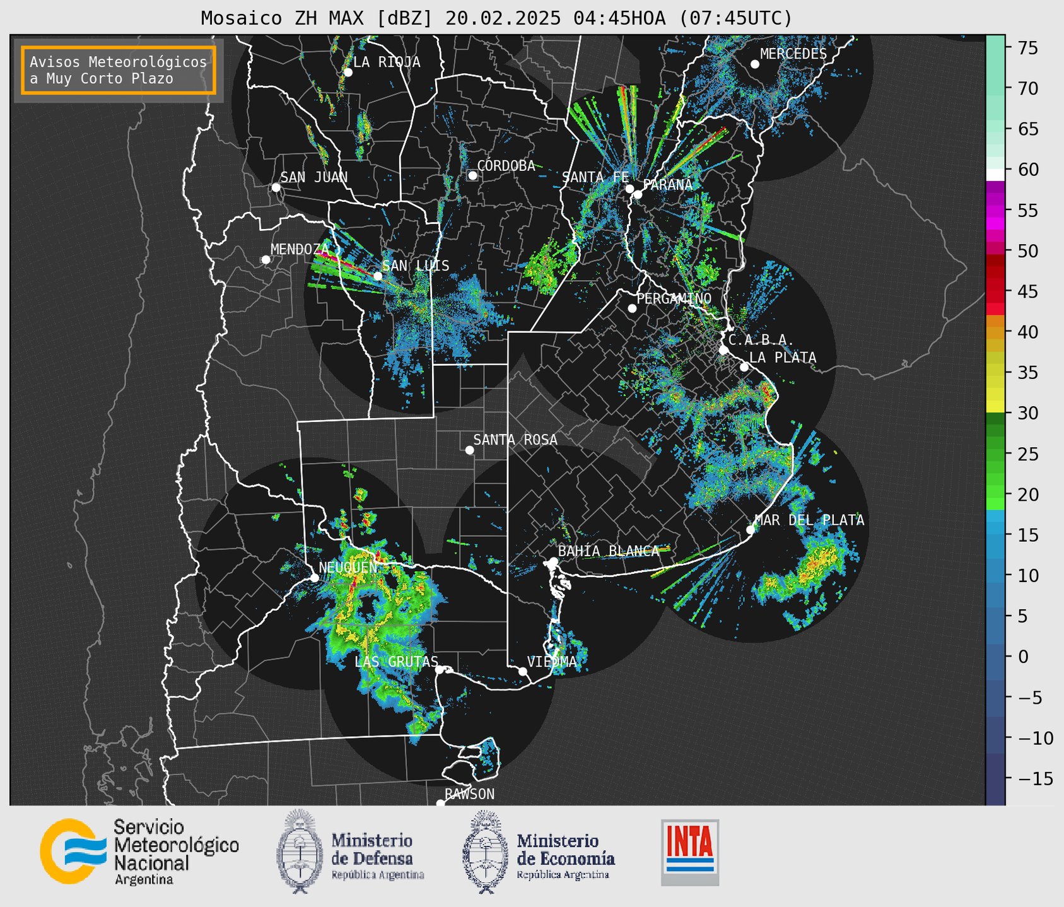This screenshot has height=907, width=1064.
Task: Click the VIEDMA city marker dot
Action: 522,671
